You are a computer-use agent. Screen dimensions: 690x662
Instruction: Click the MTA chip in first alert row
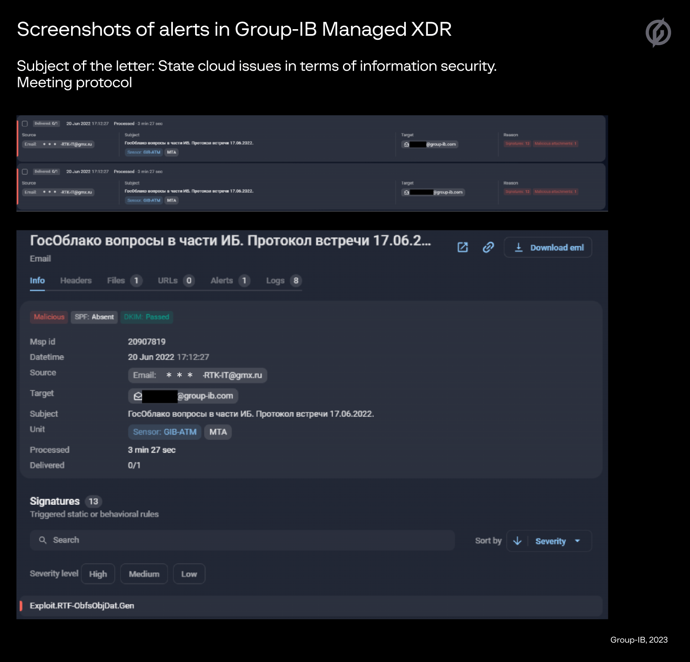(x=172, y=152)
